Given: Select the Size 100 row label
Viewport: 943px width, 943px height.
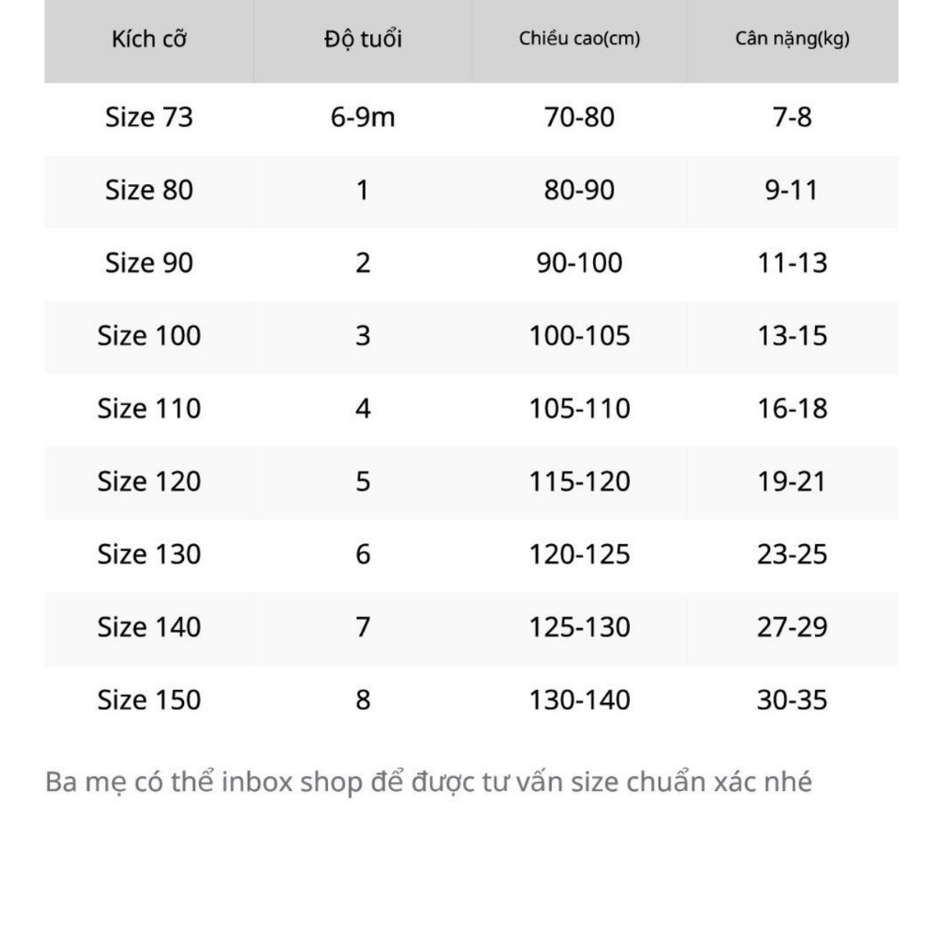Looking at the screenshot, I should (149, 335).
